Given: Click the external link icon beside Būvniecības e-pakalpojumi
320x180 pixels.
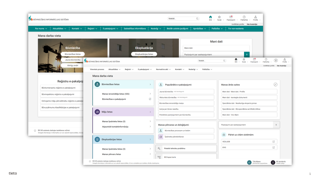Looking at the screenshot, I should (150, 99).
